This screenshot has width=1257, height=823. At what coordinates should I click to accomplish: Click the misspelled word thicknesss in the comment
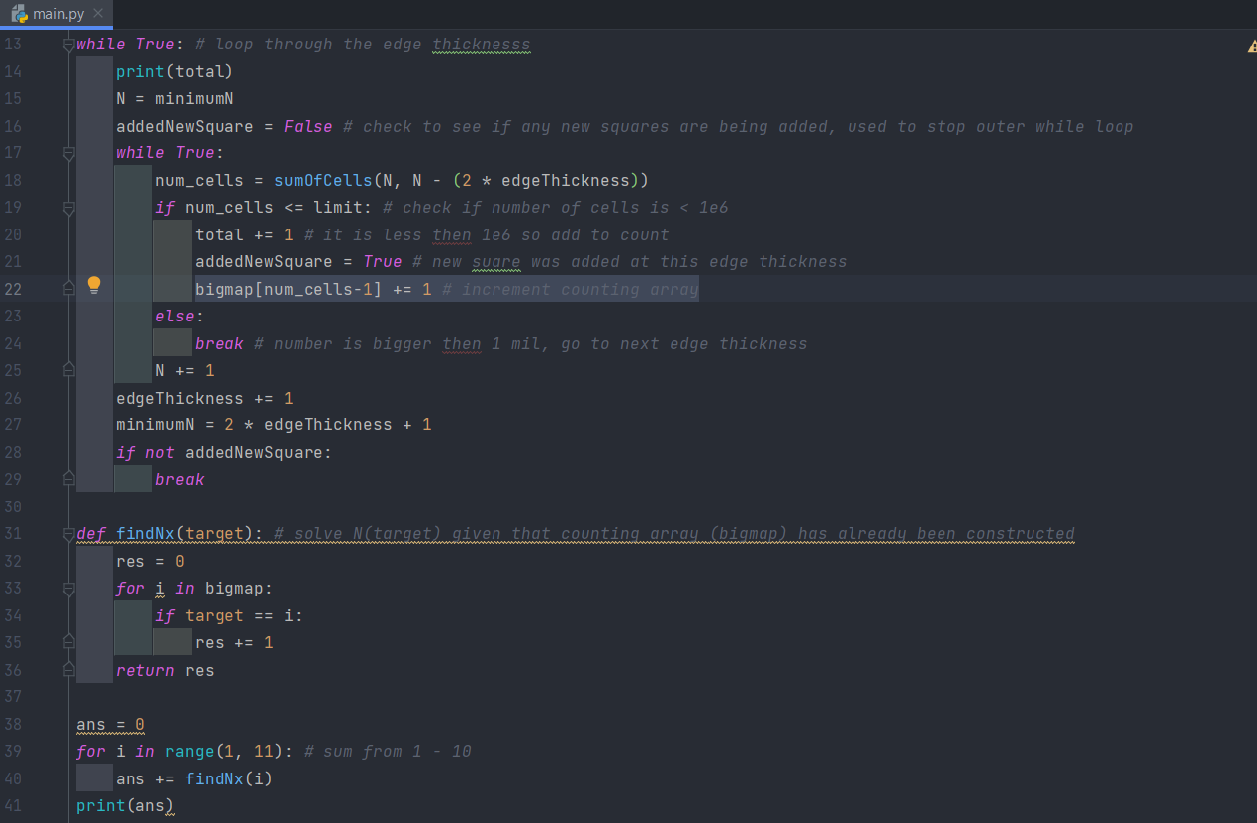pos(481,45)
